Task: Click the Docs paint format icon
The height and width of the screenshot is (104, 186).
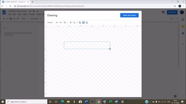Action: click(18, 18)
